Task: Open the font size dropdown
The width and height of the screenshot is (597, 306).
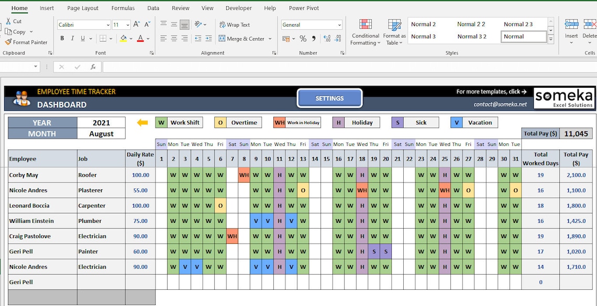Action: [127, 25]
